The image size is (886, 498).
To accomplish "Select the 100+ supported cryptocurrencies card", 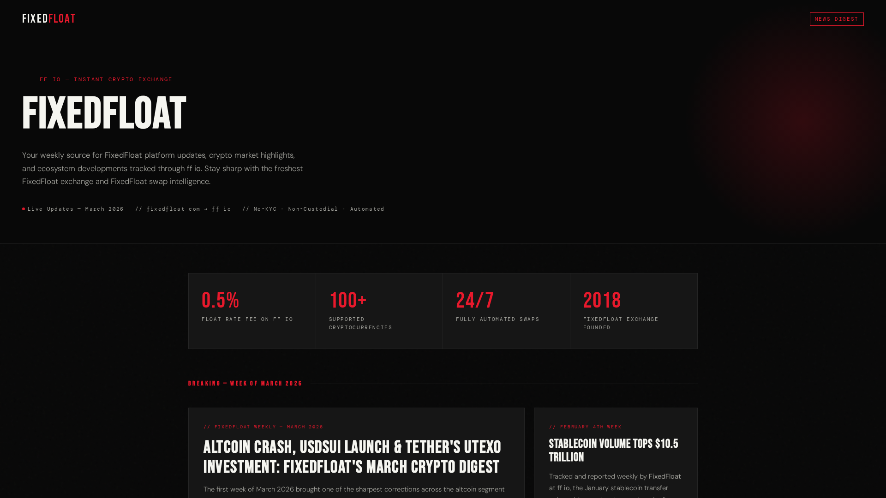I will tap(379, 311).
